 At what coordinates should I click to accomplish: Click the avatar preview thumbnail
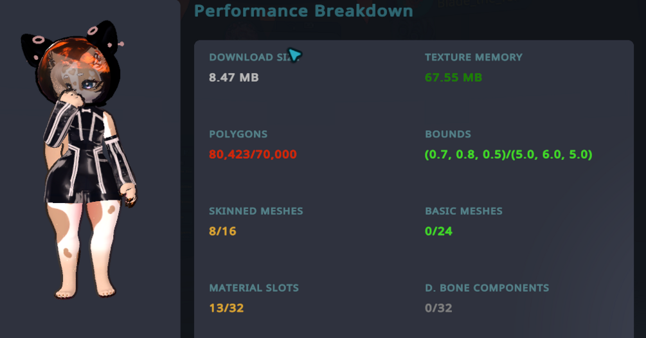pos(78,160)
